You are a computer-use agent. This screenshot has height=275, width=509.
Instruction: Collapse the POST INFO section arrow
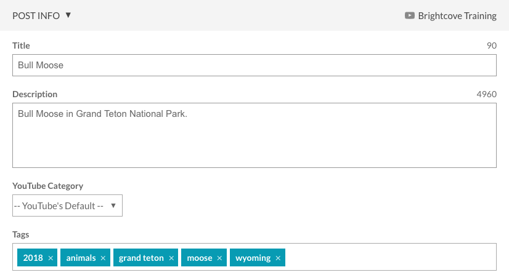click(68, 15)
